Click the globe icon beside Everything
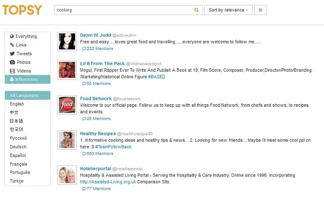The image size is (324, 199). coord(12,36)
